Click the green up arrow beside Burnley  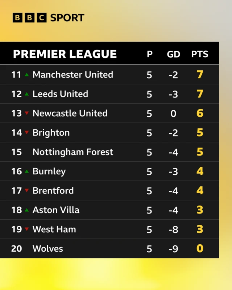pos(26,171)
